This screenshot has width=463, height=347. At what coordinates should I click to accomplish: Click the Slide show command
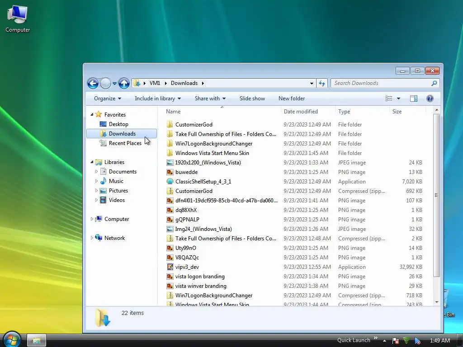[252, 98]
